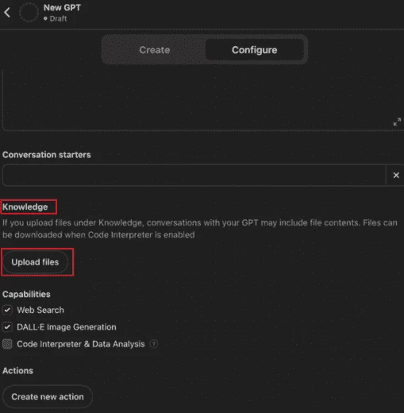This screenshot has height=413, width=404.
Task: Focus the conversation starters input field
Action: (194, 176)
